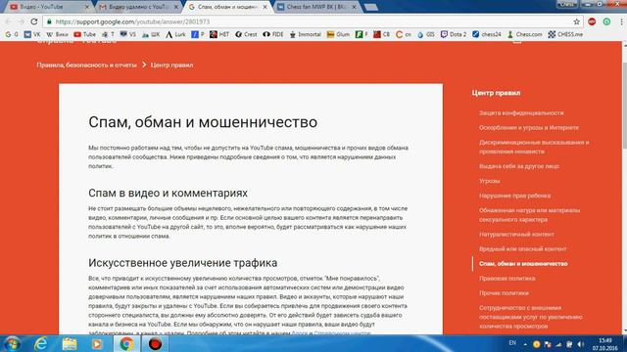Open Сотрудничество с внешними поставщиками link

click(531, 317)
